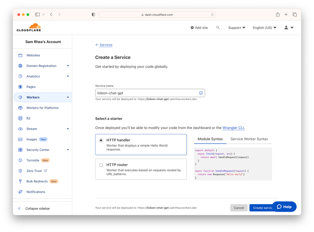Screen dimensions: 314x232
Task: Open the English (US) language dropdown
Action: (264, 27)
